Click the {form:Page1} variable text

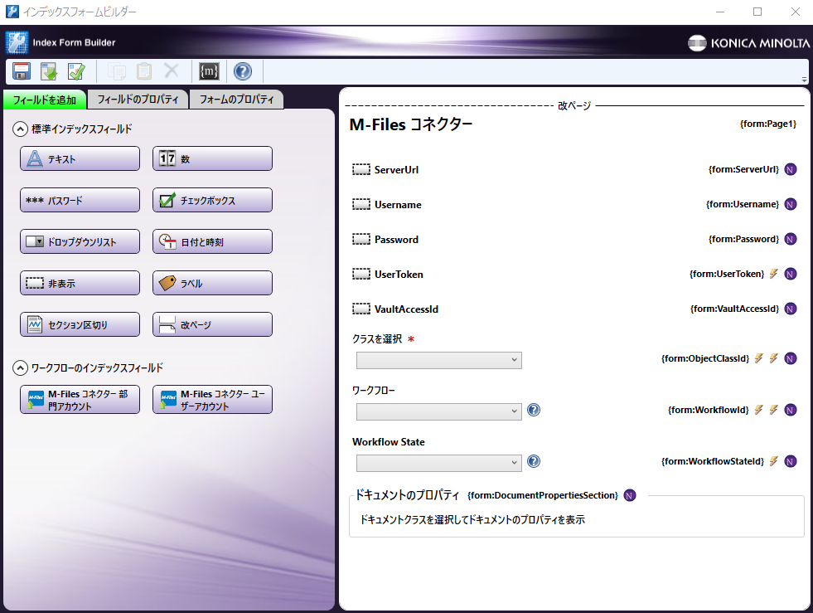click(768, 124)
